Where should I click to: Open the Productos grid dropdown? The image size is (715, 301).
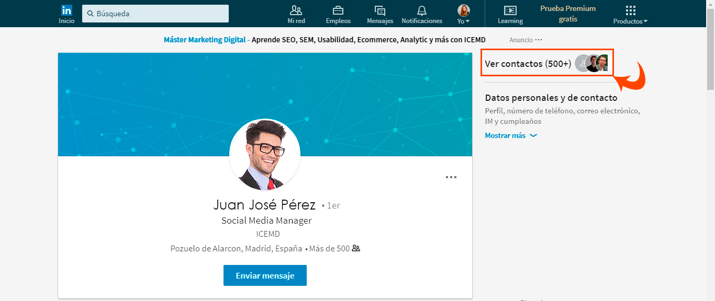630,14
